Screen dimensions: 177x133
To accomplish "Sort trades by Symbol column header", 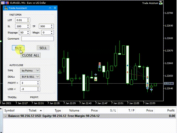I will coord(9,110).
